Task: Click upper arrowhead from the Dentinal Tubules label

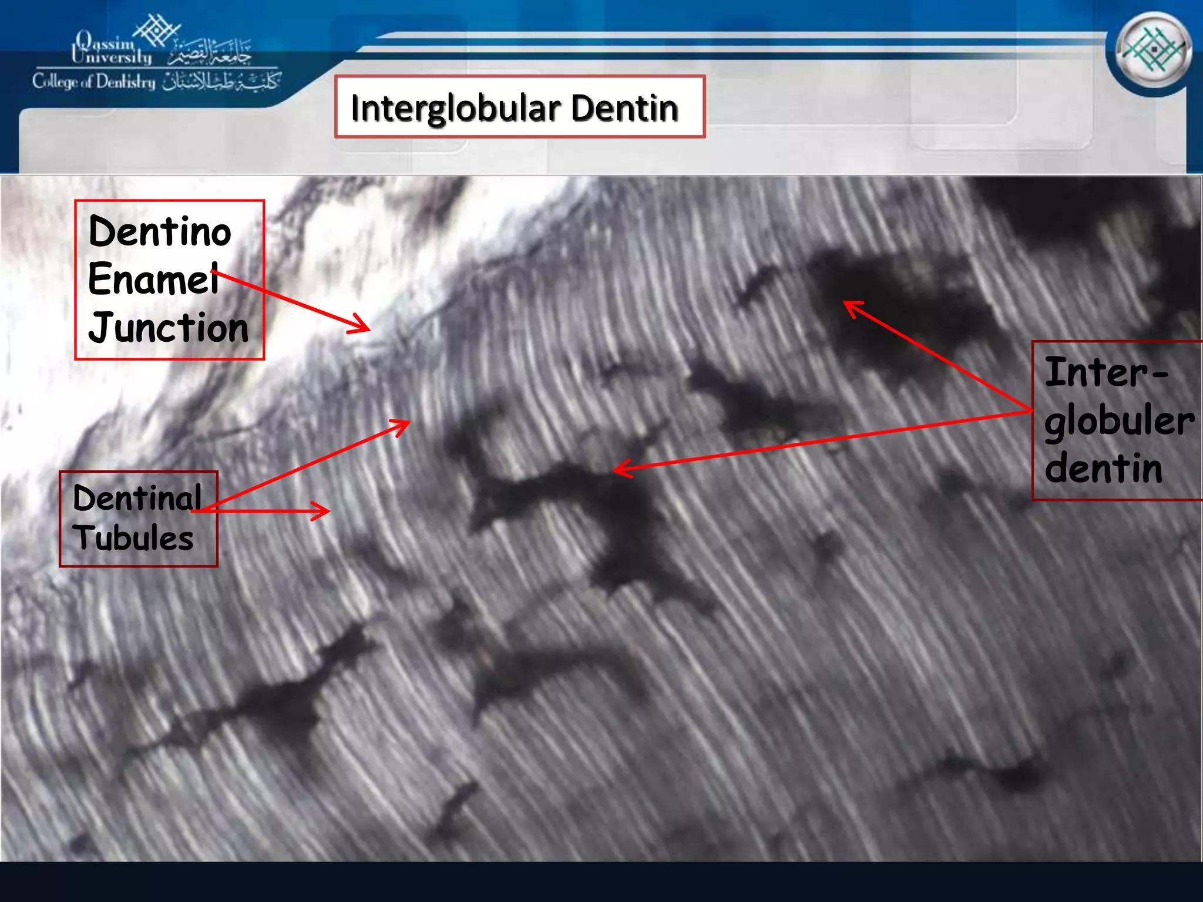Action: pos(404,424)
